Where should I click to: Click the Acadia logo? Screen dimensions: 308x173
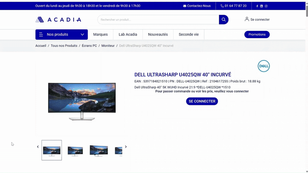tap(58, 20)
